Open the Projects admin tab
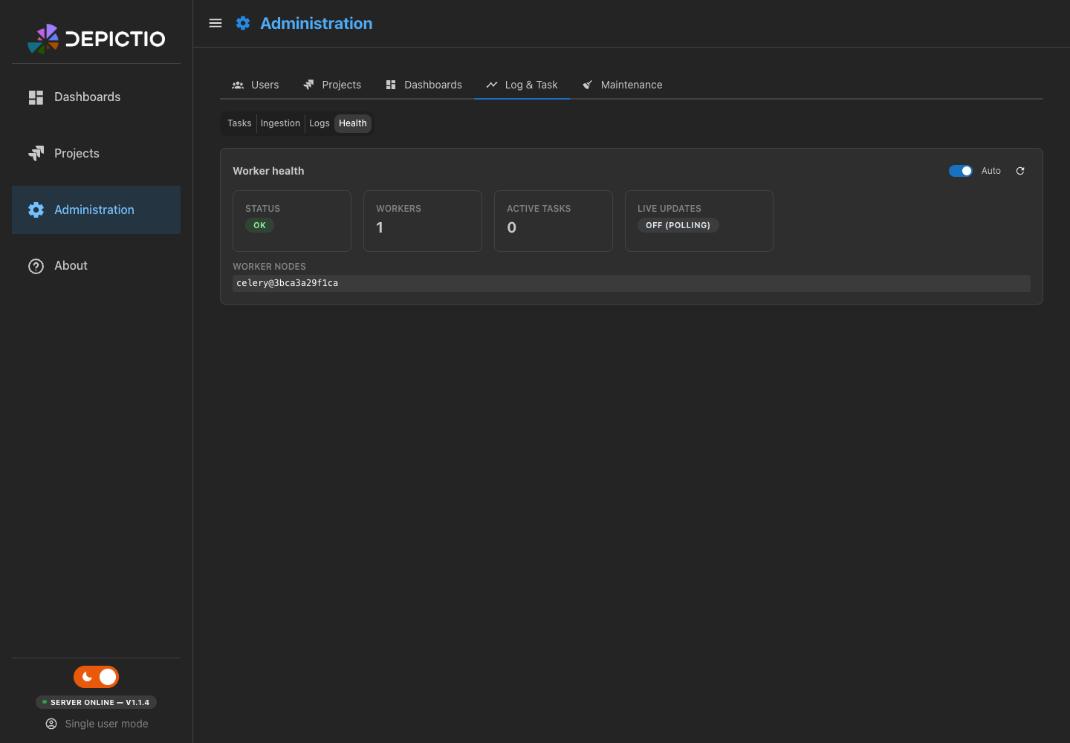Image resolution: width=1070 pixels, height=743 pixels. point(332,85)
